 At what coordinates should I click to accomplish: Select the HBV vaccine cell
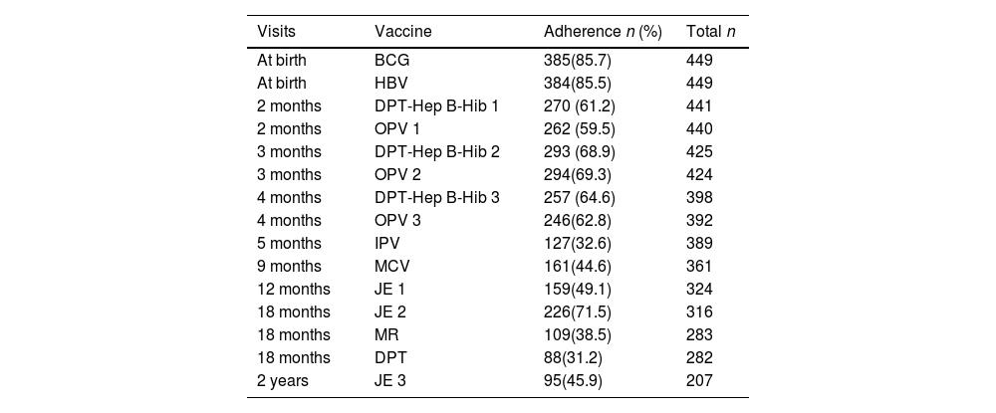coord(391,83)
